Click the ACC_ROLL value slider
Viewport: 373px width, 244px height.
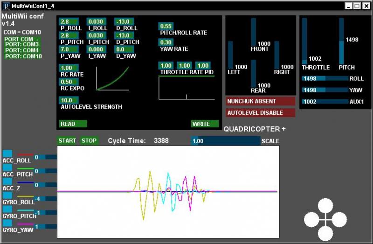click(x=46, y=157)
